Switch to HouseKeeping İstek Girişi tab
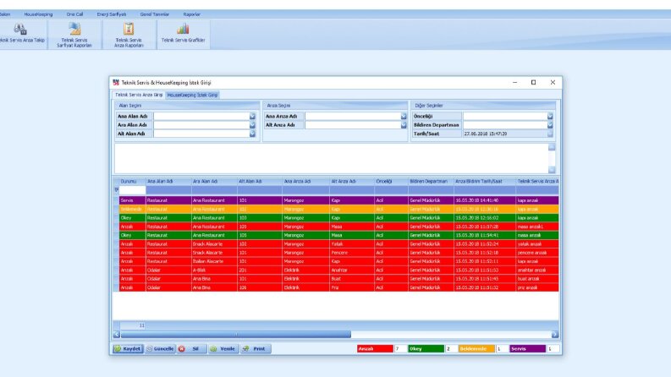The width and height of the screenshot is (671, 377). [192, 95]
